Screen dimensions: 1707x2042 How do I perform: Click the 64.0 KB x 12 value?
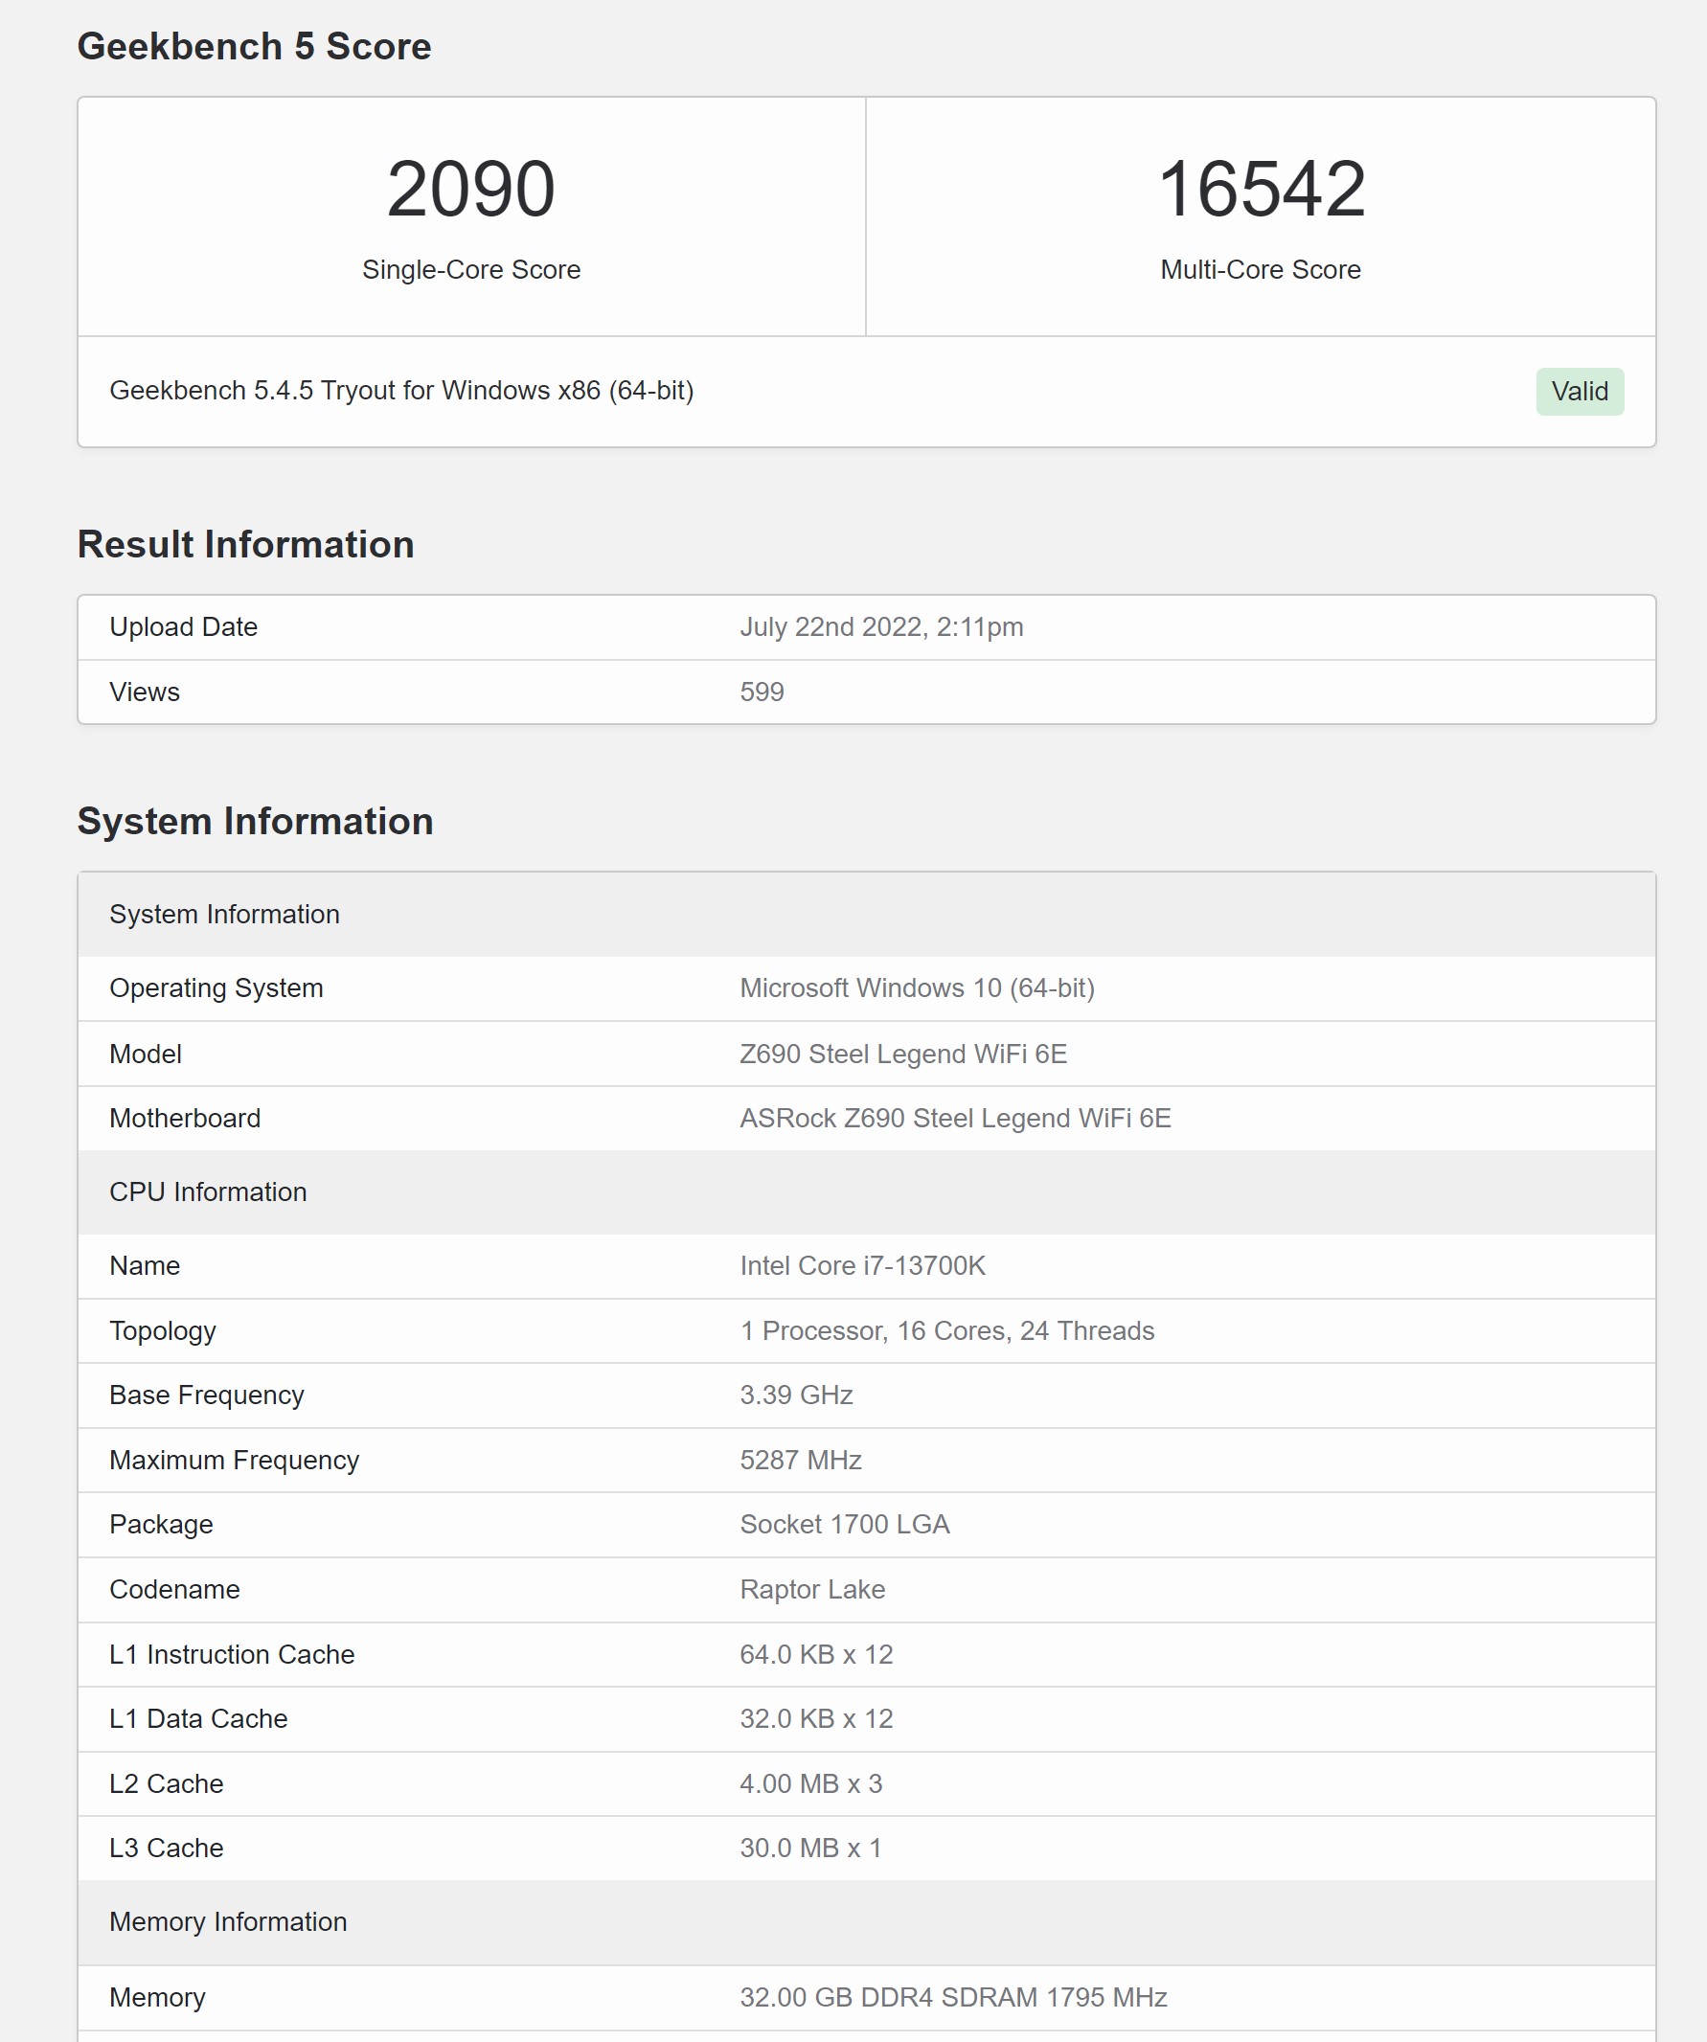pos(816,1655)
